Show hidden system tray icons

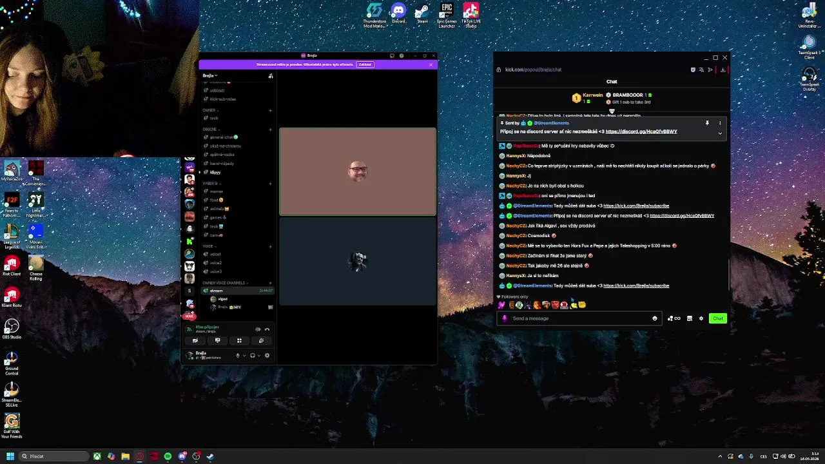(721, 456)
